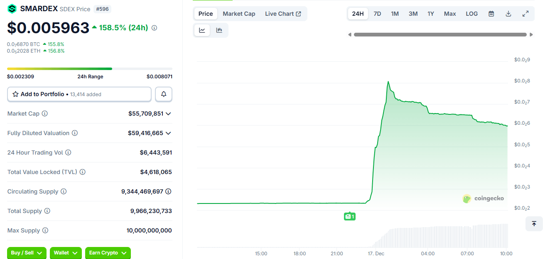Open the calendar date range picker
Viewport: 545px width, 259px height.
click(x=491, y=14)
